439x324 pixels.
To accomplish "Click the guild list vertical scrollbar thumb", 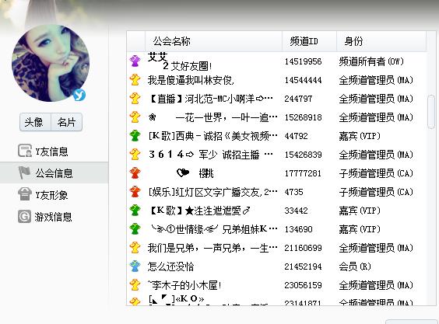I will tap(431, 112).
